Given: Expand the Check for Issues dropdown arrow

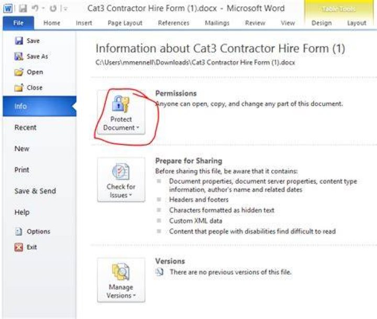Looking at the screenshot, I should [x=130, y=195].
